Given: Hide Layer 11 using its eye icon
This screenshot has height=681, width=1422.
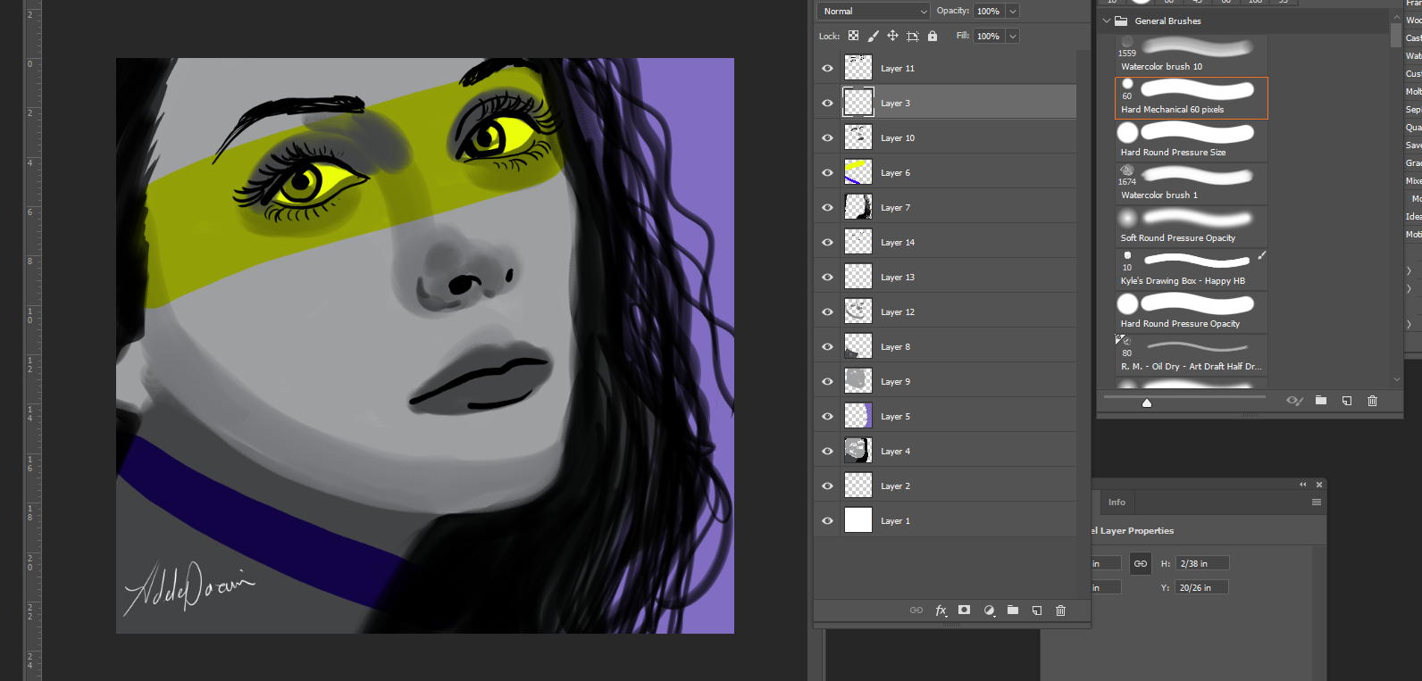Looking at the screenshot, I should click(x=827, y=69).
